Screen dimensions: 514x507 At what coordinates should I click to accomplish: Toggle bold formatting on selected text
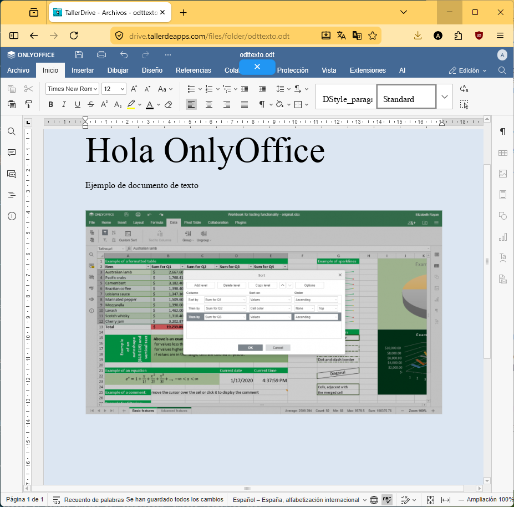[50, 104]
